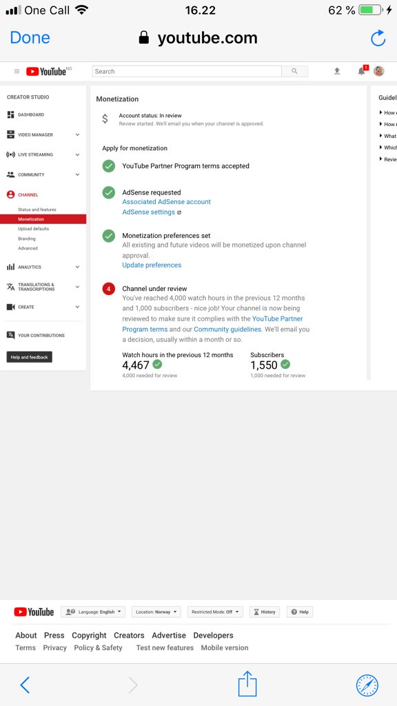Open page in Safari compass icon
This screenshot has width=397, height=706.
point(367,685)
